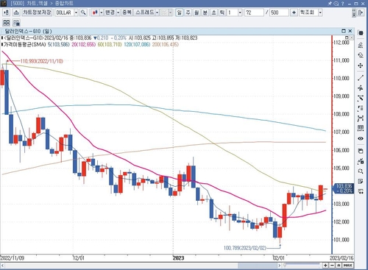Select the 주 (weekly) period toggle
This screenshot has width=368, height=270.
(188, 13)
